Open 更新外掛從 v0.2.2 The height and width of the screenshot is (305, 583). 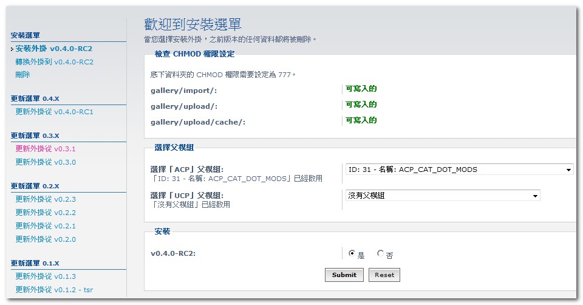[46, 213]
